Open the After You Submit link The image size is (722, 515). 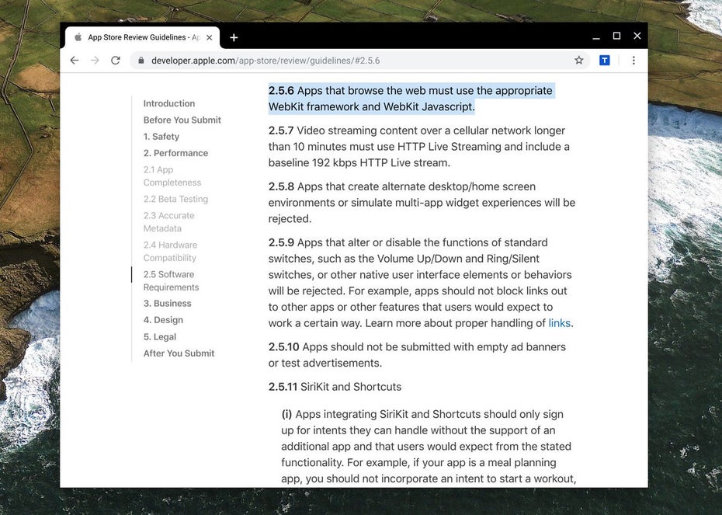tap(179, 353)
